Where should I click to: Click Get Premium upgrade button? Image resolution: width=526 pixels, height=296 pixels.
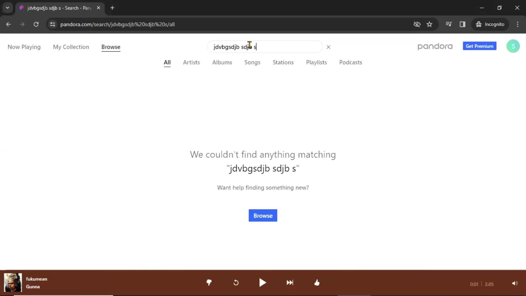[479, 46]
